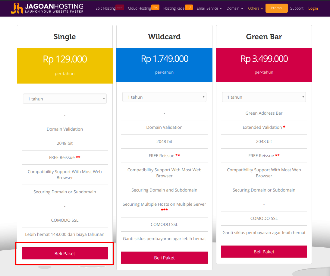Click the yellow Rp 129.000 price banner
The height and width of the screenshot is (276, 330).
coord(64,66)
